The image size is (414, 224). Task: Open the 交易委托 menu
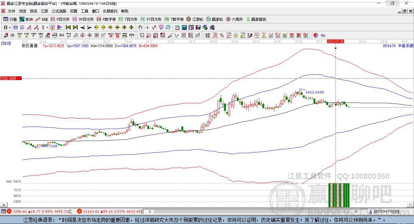[110, 11]
